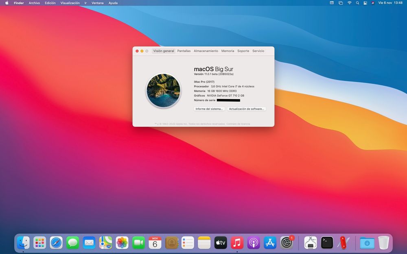Switch to the Servicio tab

pos(258,51)
